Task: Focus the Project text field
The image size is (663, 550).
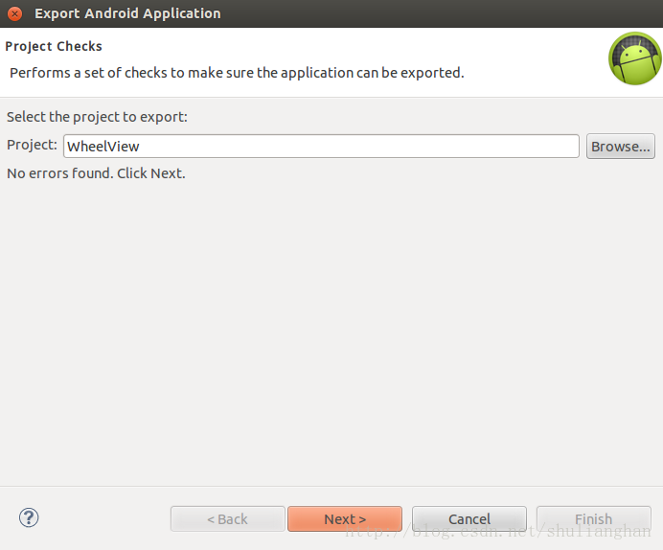Action: [321, 147]
